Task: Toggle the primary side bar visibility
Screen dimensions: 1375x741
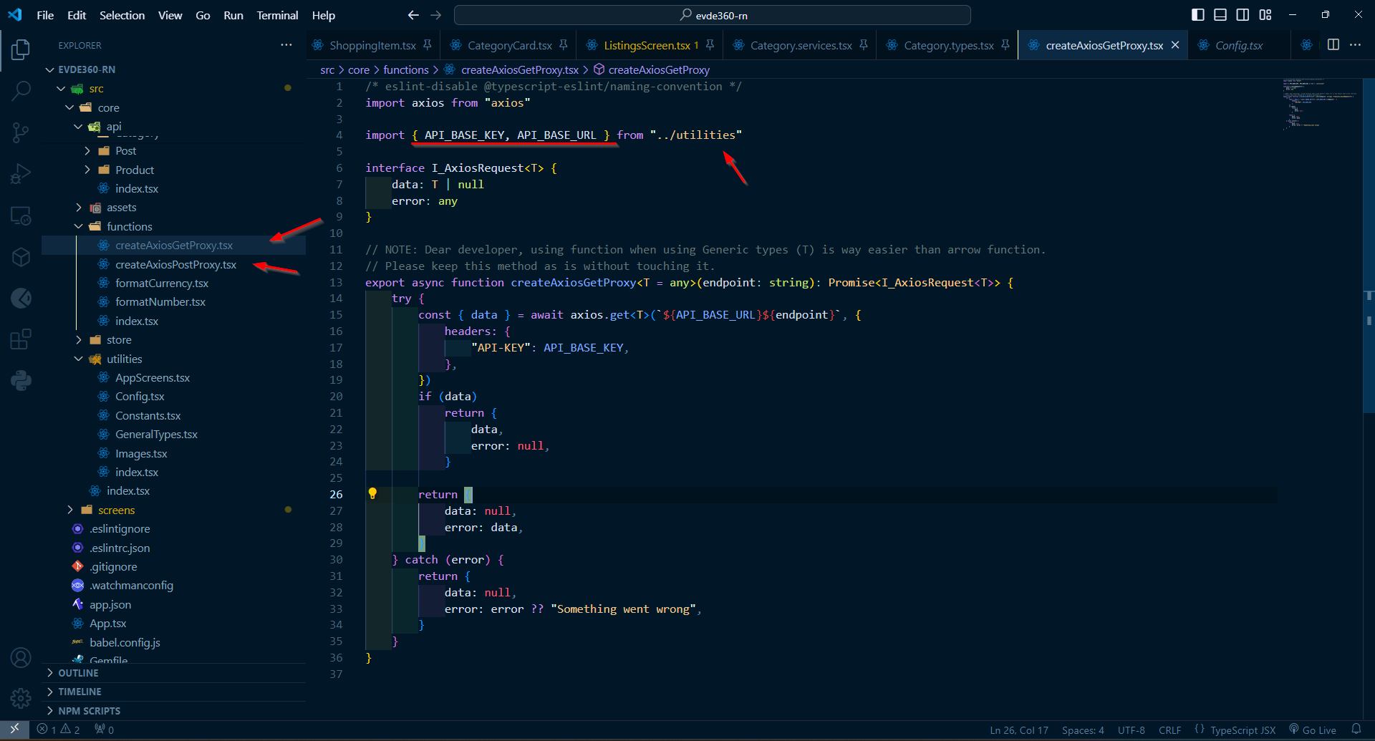Action: pyautogui.click(x=1197, y=15)
